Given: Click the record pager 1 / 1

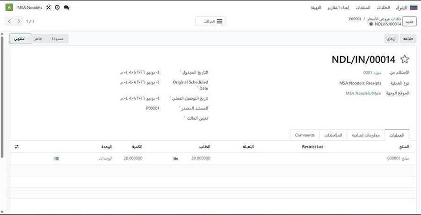Looking at the screenshot, I should [30, 21].
